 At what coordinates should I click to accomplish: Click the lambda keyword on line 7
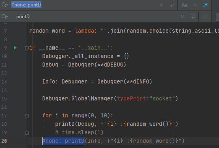84,31
